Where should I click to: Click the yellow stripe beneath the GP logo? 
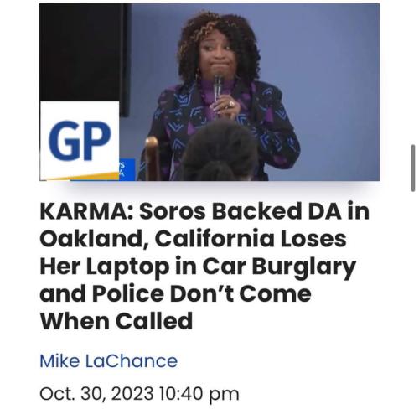tap(83, 177)
